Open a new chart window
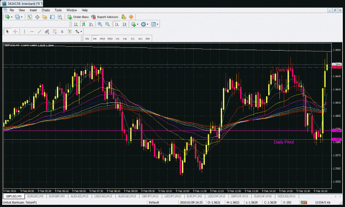The width and height of the screenshot is (345, 207). (7, 17)
